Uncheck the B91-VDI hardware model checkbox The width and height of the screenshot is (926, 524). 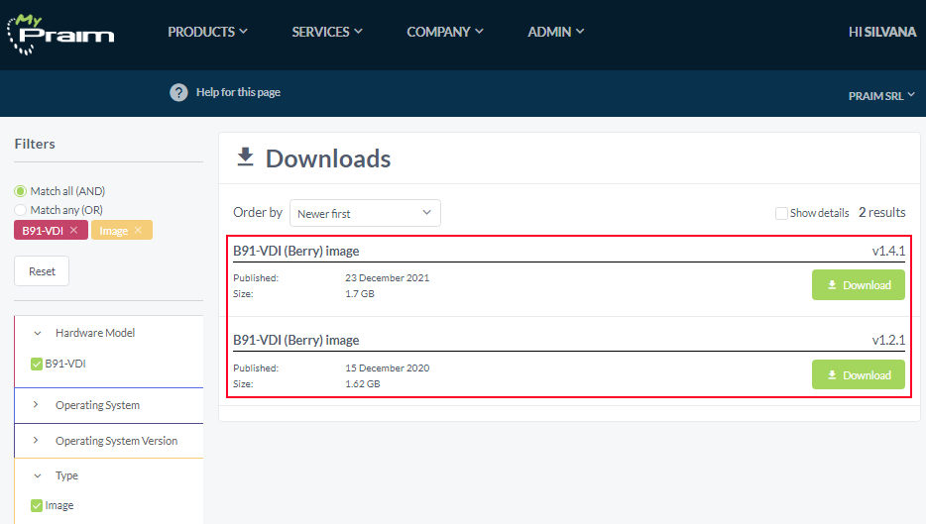pos(37,365)
